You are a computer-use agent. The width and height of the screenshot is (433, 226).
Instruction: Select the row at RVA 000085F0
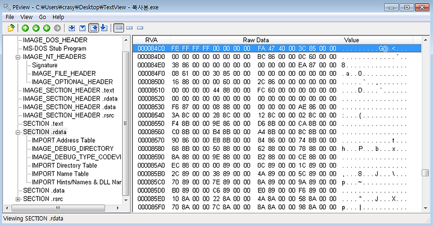point(277,207)
